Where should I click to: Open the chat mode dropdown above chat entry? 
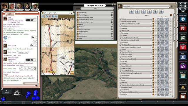31,83
